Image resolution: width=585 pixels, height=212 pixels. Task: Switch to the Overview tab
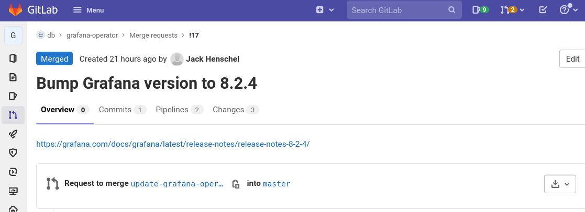coord(65,110)
